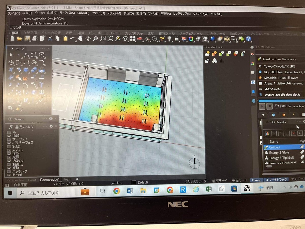Image resolution: width=305 pixels, height=229 pixels.
Task: Open Excel from the Windows taskbar
Action: coord(209,189)
